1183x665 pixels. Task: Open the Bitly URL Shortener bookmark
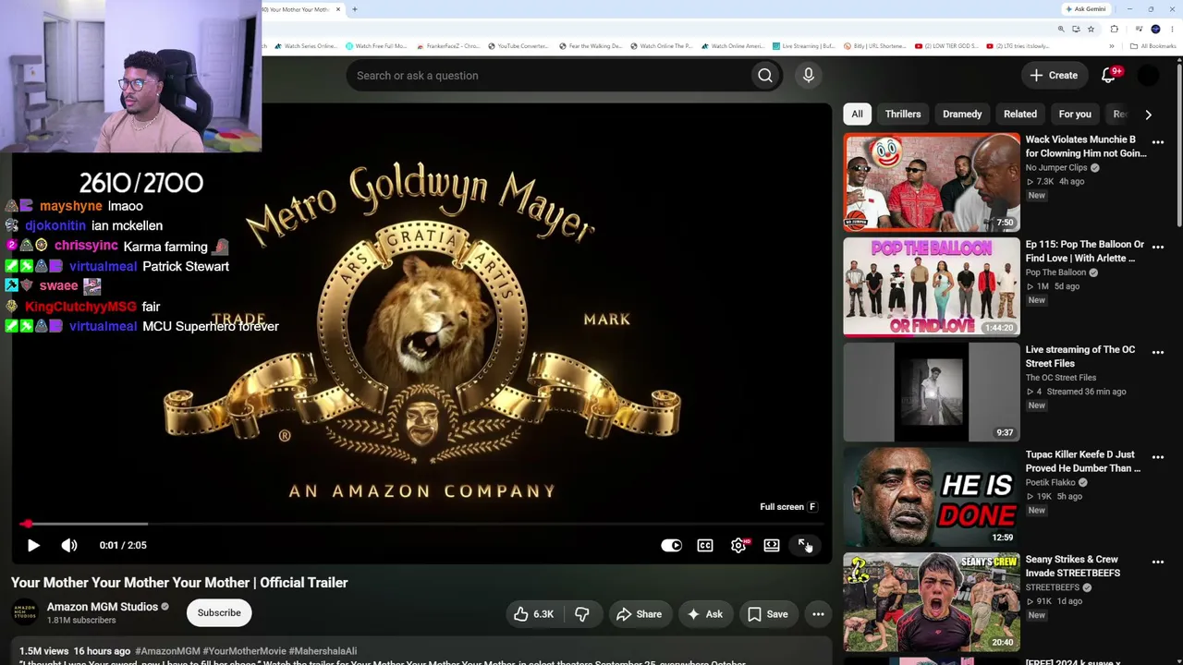click(875, 46)
